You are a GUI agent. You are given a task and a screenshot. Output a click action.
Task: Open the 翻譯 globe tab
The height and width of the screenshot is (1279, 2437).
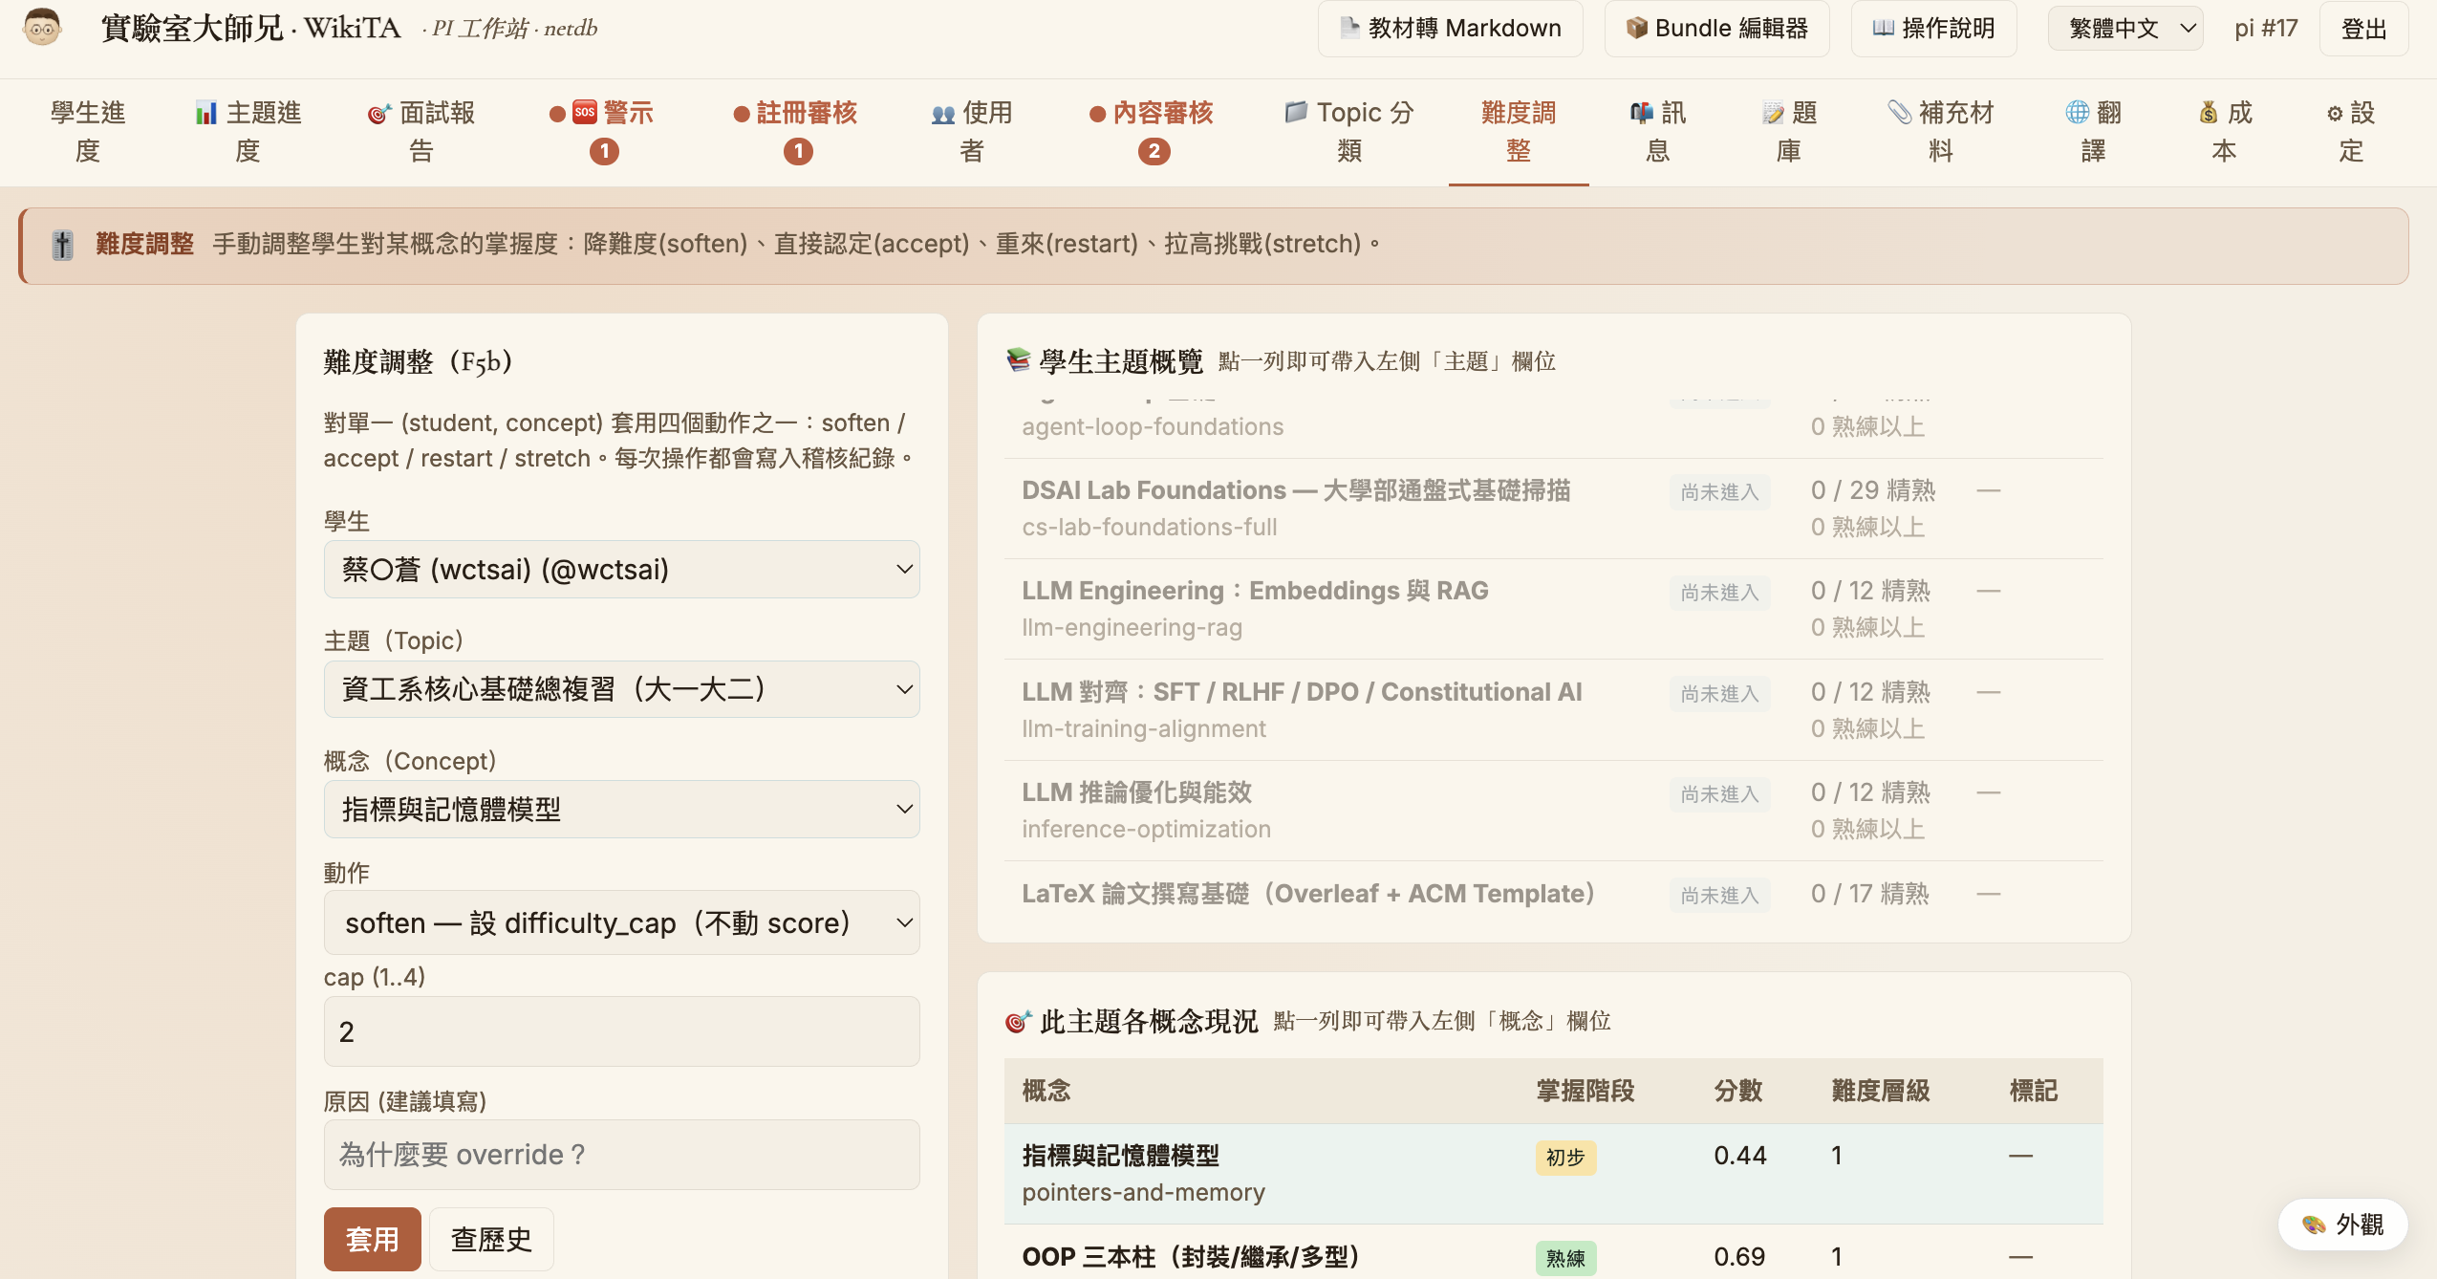[x=2093, y=132]
